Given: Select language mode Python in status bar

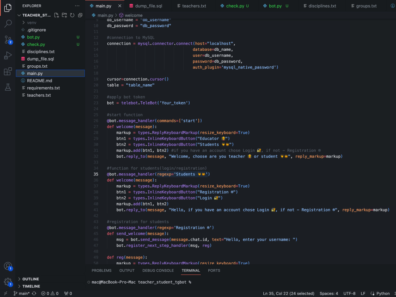Looking at the screenshot, I should [x=383, y=293].
